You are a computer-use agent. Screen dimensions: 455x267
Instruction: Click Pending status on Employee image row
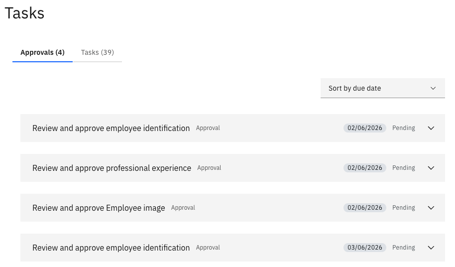(404, 208)
